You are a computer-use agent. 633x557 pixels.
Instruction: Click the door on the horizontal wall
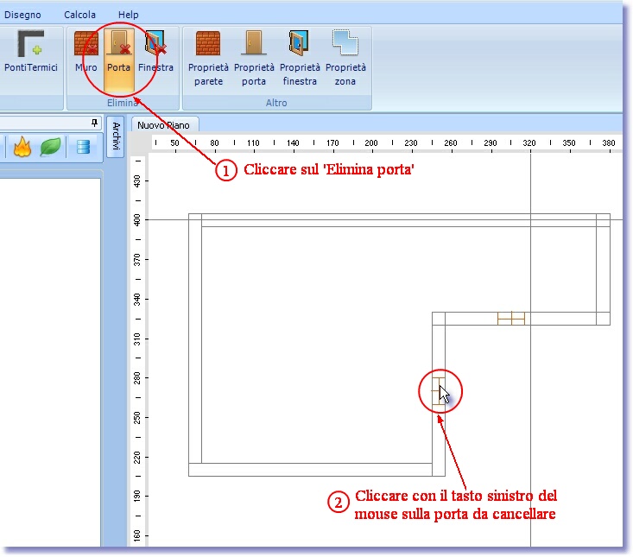coord(511,318)
